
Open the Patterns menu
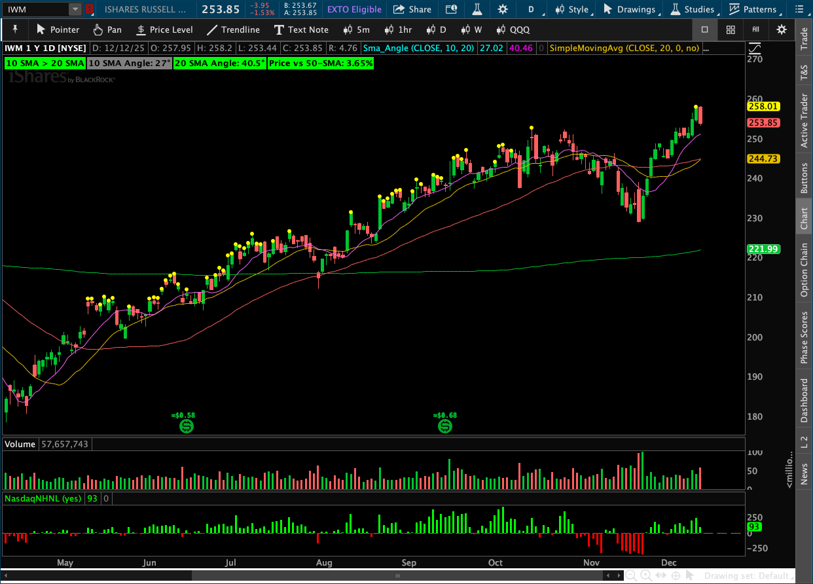[x=754, y=9]
